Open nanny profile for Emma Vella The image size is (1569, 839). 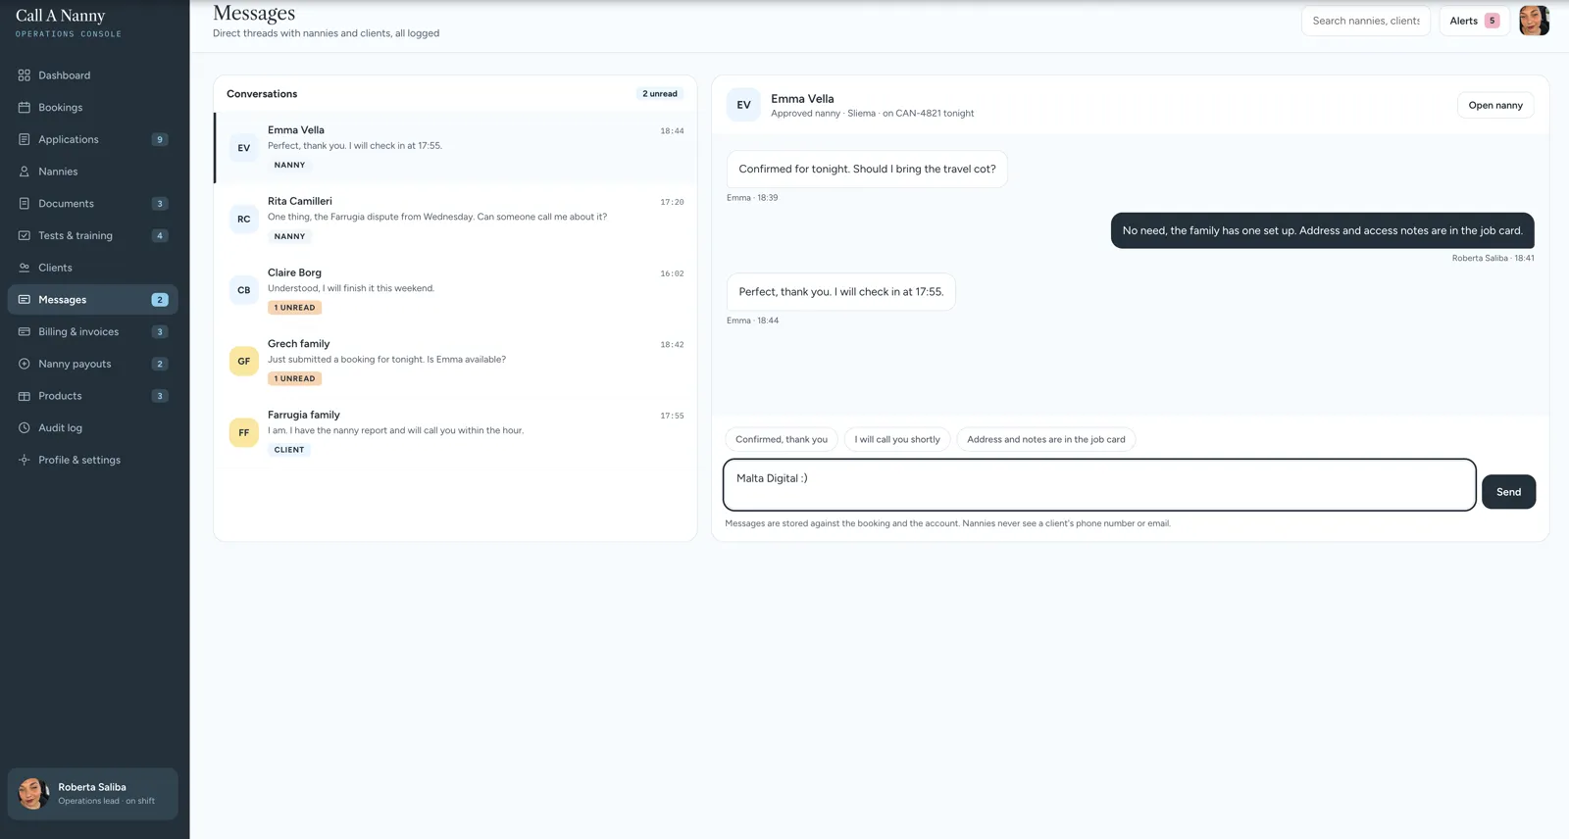pos(1495,105)
